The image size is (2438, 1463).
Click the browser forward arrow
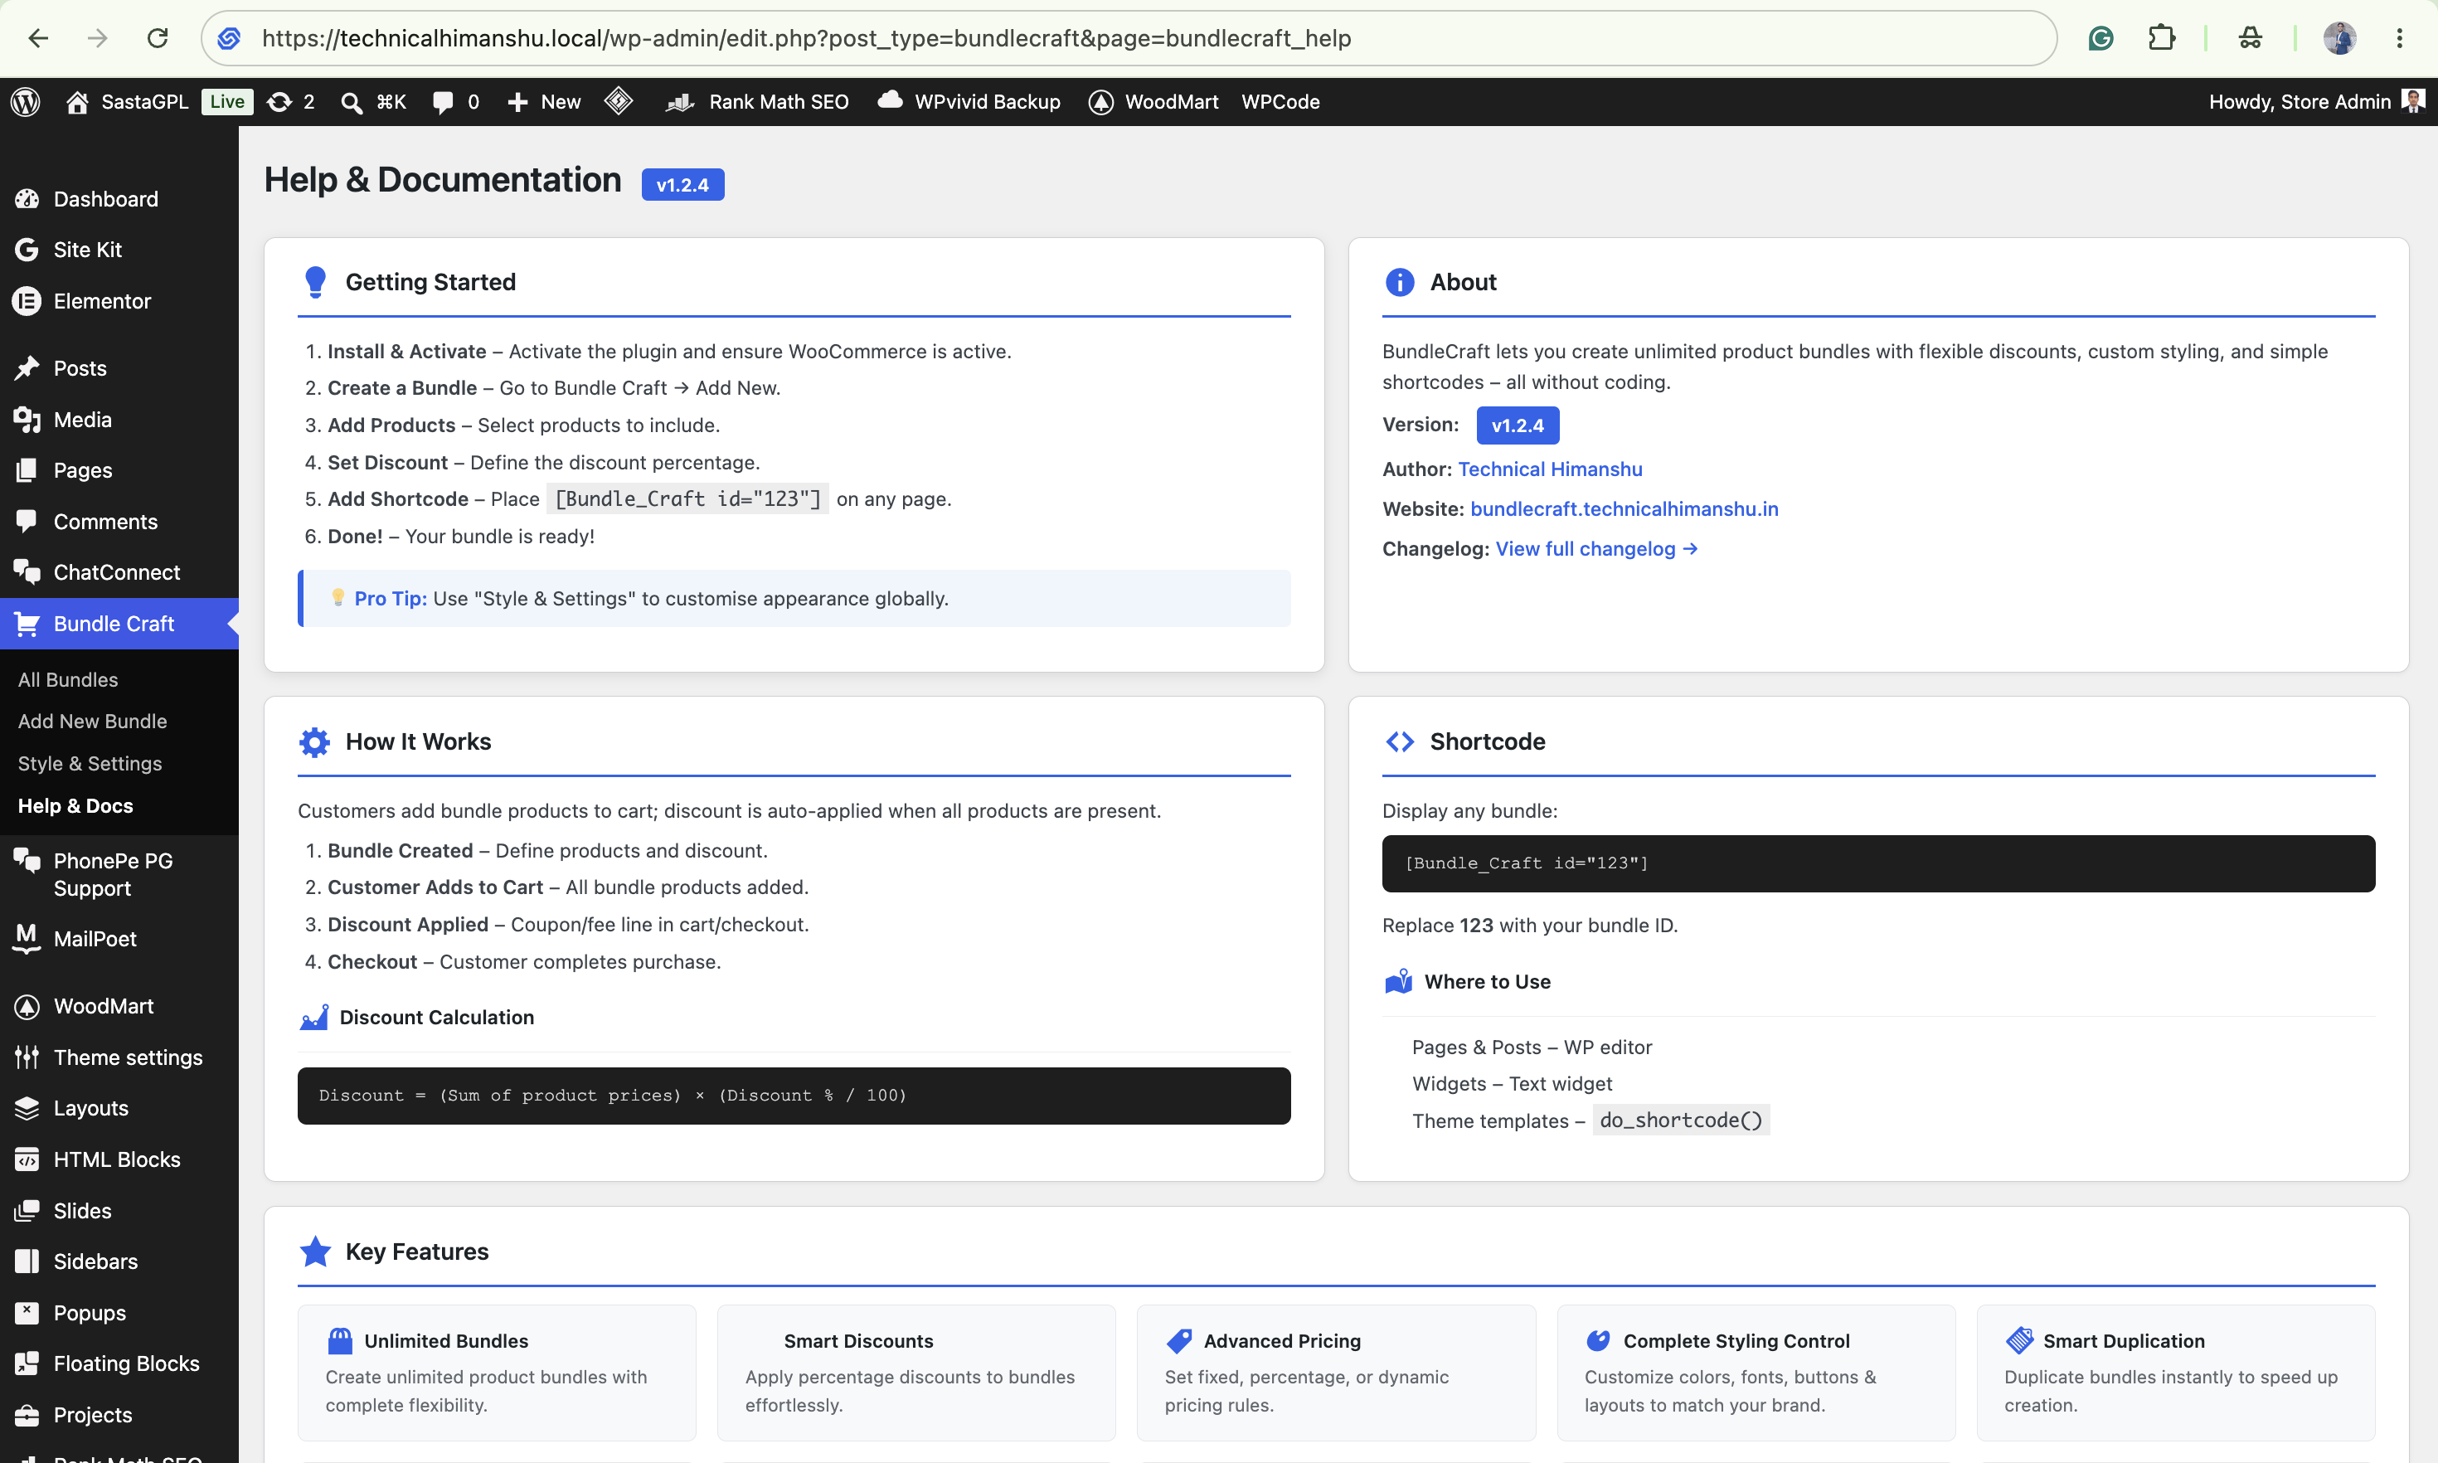[x=98, y=38]
